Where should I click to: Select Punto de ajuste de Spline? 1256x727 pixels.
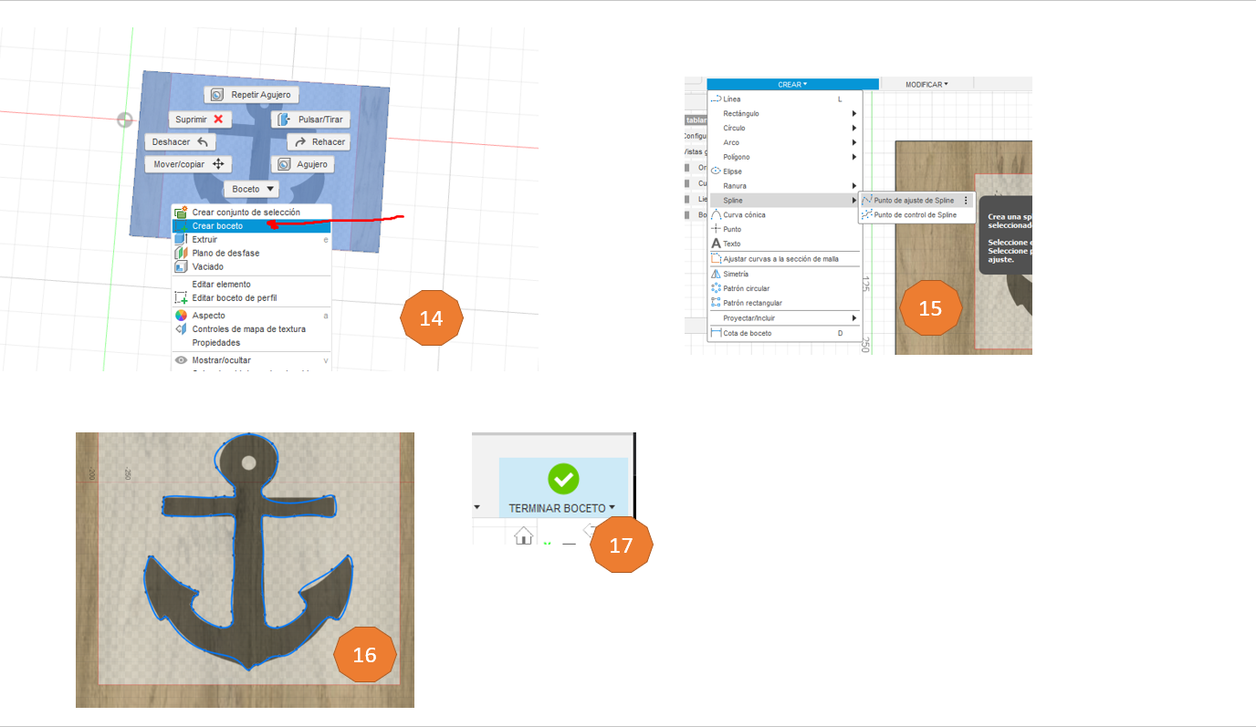click(x=916, y=201)
